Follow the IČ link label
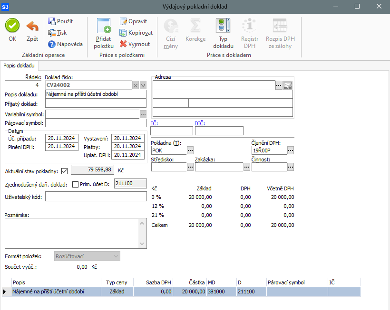 tap(154, 123)
